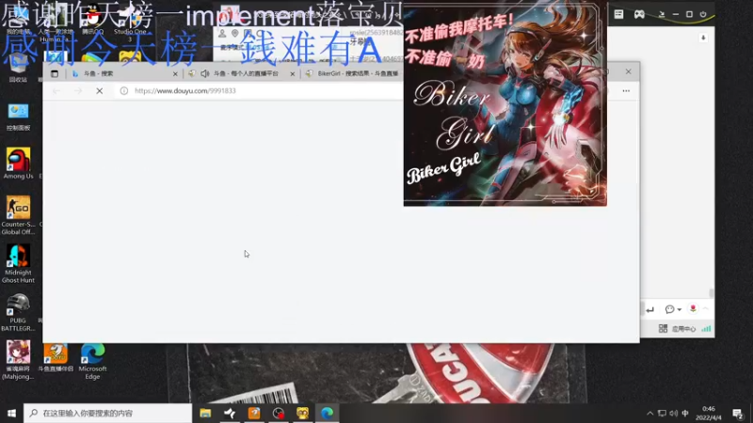Go forward in the Edge browser
The height and width of the screenshot is (423, 753).
tap(78, 90)
